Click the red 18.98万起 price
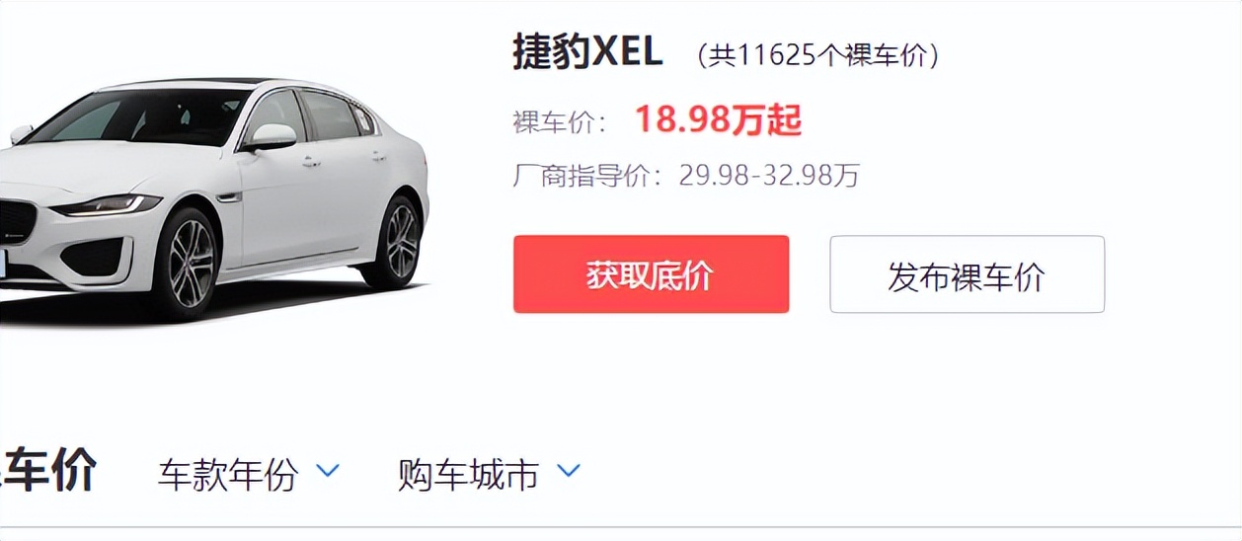This screenshot has width=1242, height=541. pyautogui.click(x=718, y=120)
